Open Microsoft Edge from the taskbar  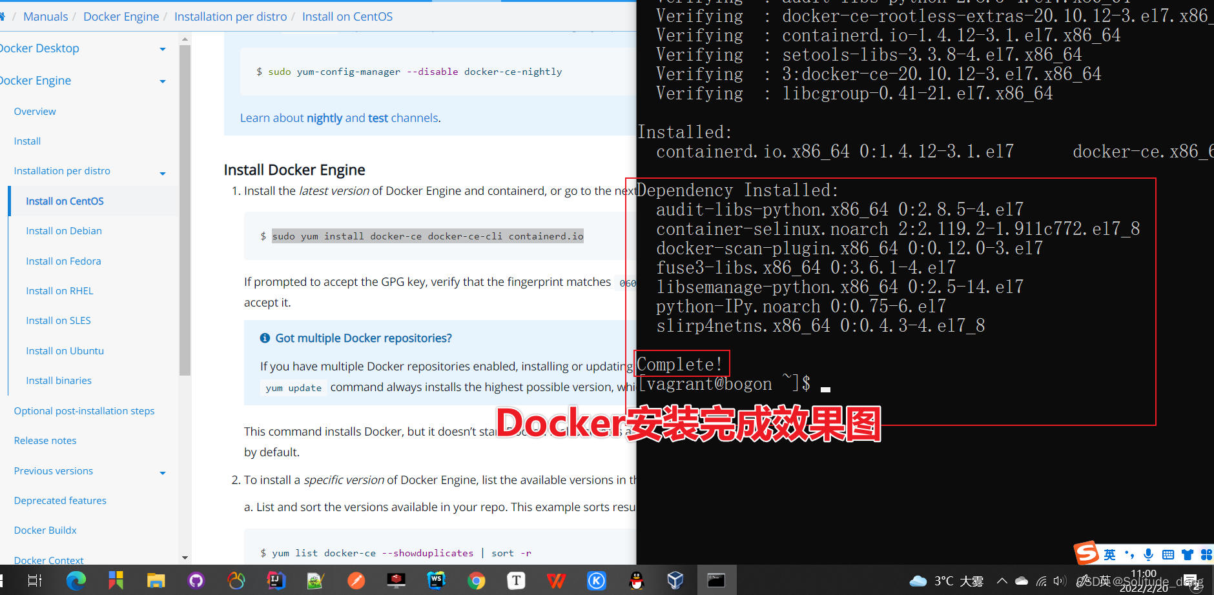point(76,581)
